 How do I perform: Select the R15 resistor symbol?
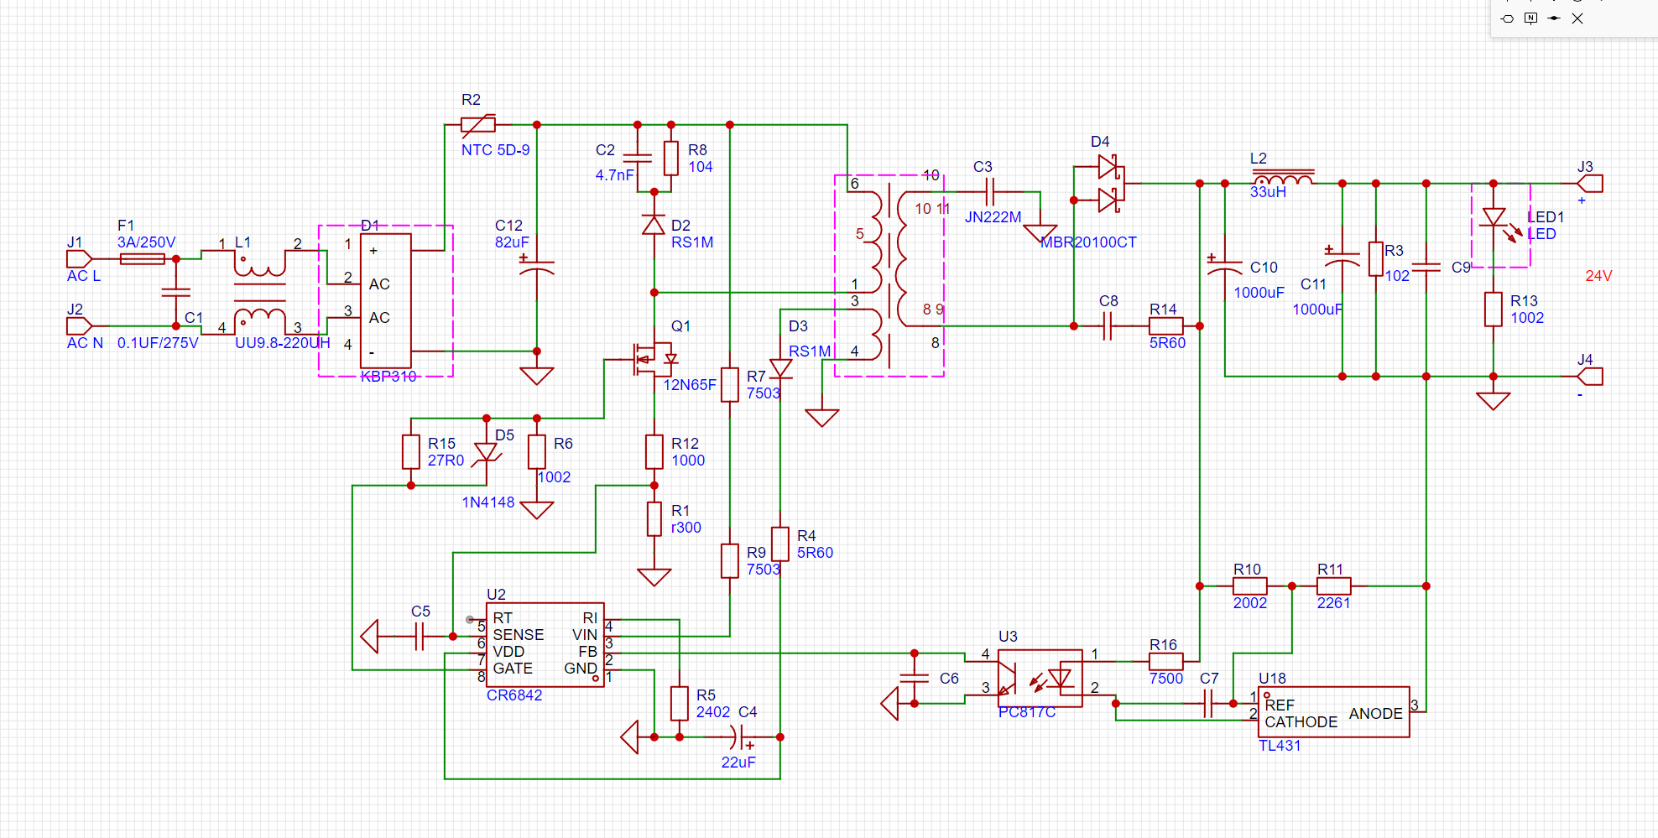point(411,451)
